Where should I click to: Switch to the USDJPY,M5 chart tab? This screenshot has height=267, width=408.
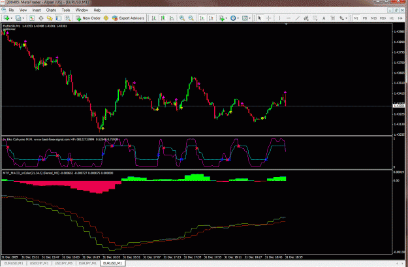pos(64,263)
